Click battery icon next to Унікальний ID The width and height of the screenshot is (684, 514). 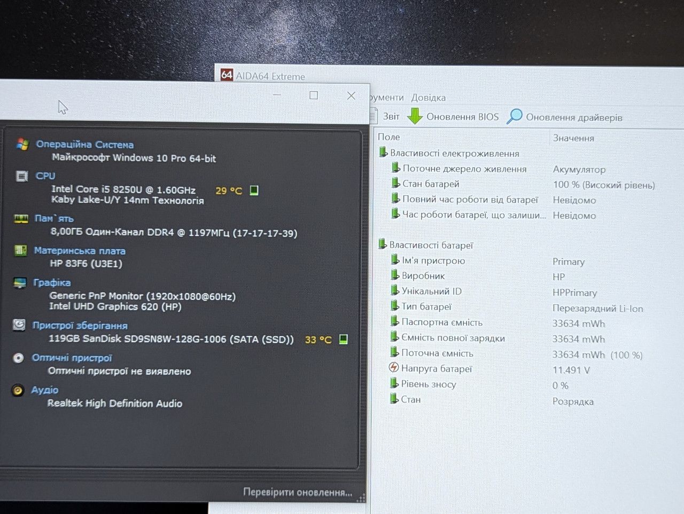(395, 290)
